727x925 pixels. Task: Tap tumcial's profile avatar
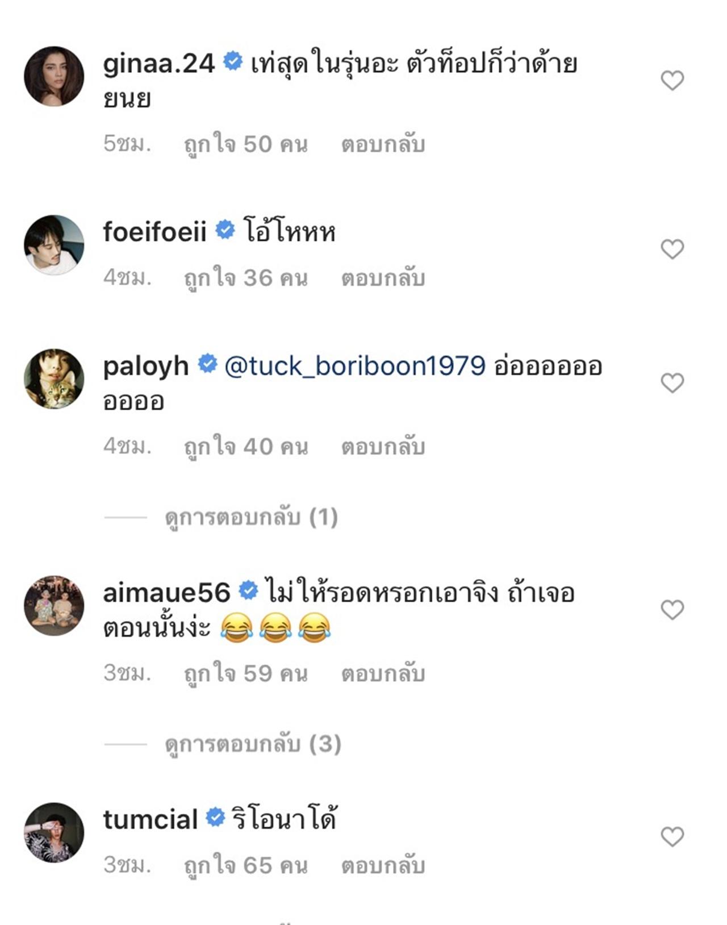pos(54,832)
